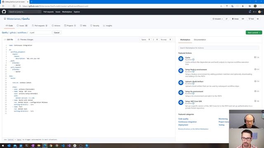Viewport: 264px width, 148px height.
Task: Click the star icon beside Upload a Build Artifact
Action: pyautogui.click(x=255, y=81)
